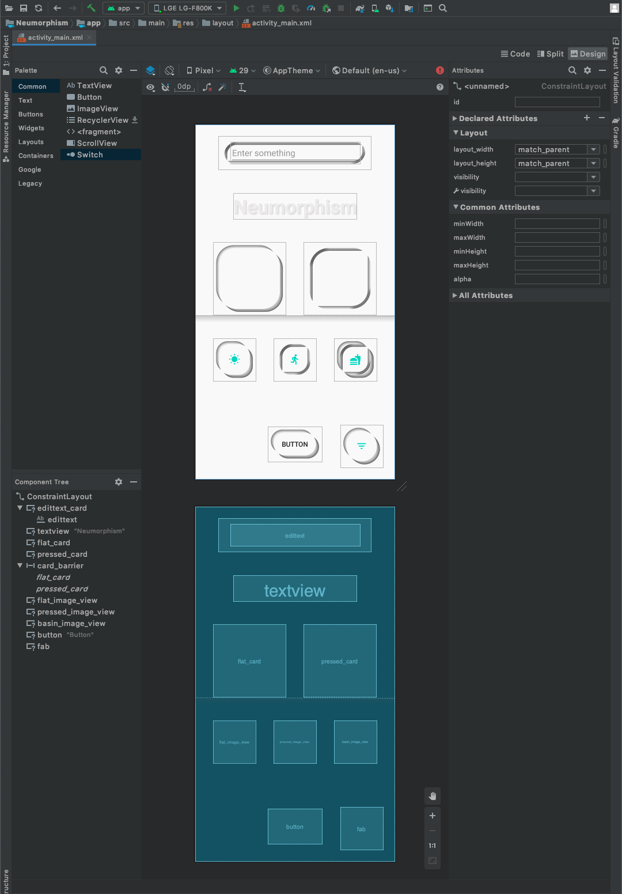Expand All Attributes section
This screenshot has height=894, width=622.
pos(455,295)
